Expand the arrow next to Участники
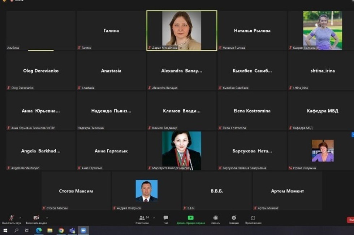354x235 pixels. pos(154,218)
